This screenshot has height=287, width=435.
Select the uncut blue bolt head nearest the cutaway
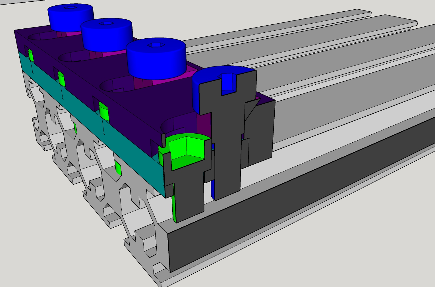click(x=156, y=58)
